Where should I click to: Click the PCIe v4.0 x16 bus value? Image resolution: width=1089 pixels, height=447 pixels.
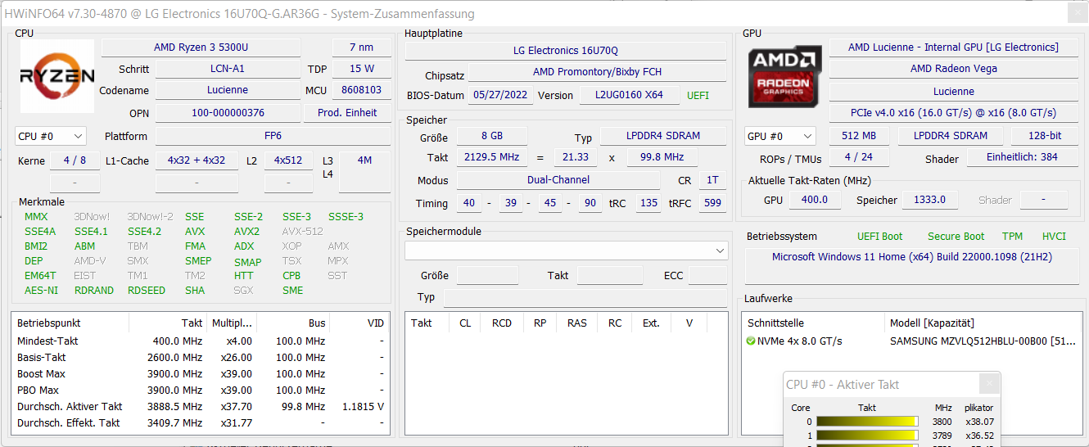point(954,113)
